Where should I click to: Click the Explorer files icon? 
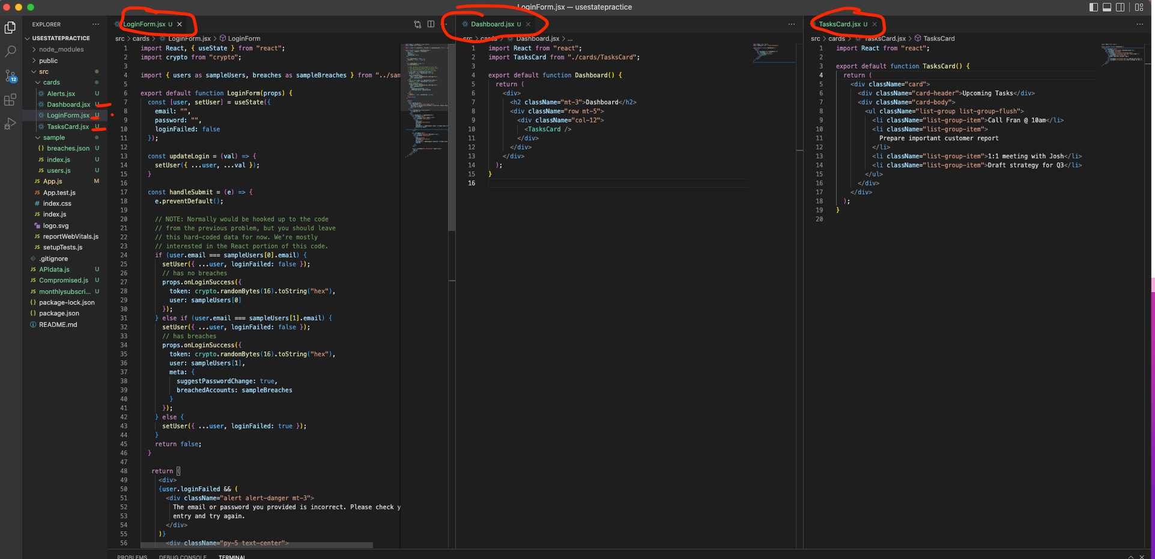point(10,28)
